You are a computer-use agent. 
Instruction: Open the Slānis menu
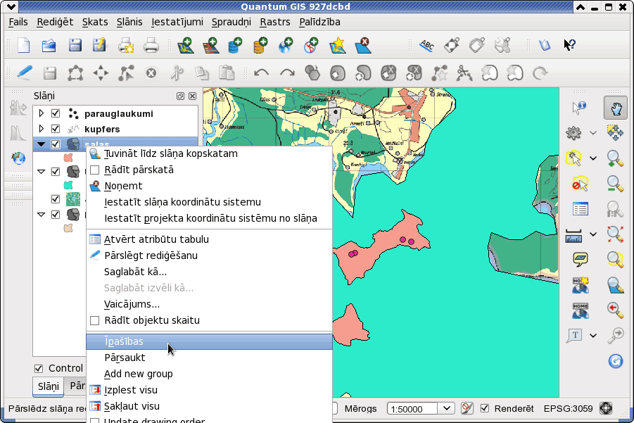(129, 22)
